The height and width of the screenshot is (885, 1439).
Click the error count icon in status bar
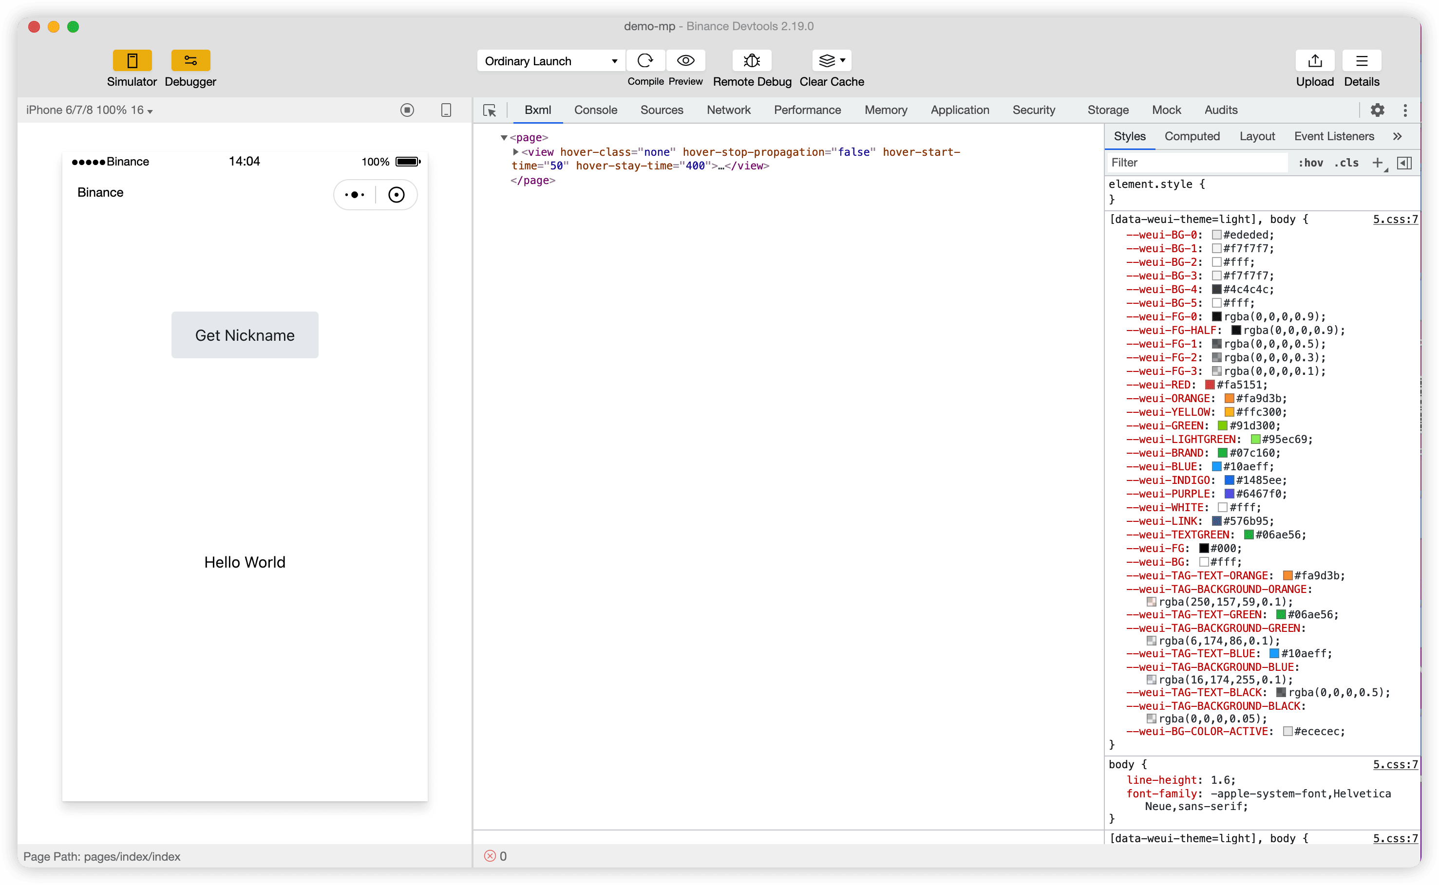[x=490, y=856]
